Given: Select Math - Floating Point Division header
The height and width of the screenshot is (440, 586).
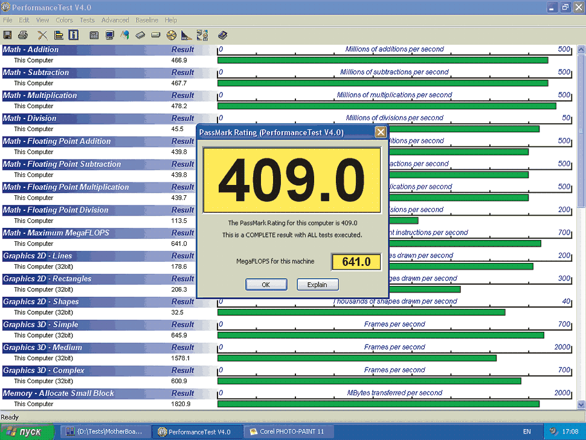Looking at the screenshot, I should (100, 210).
